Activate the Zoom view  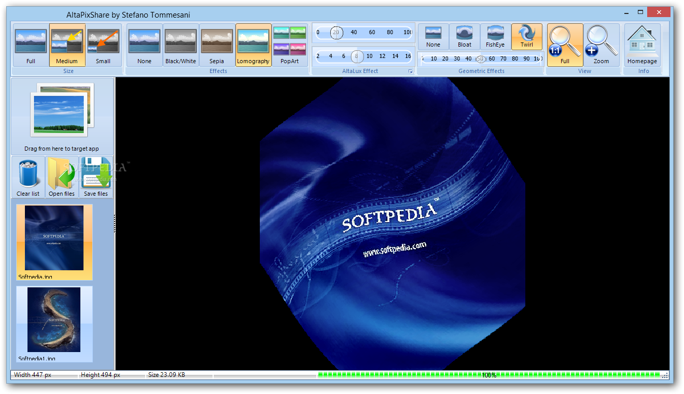pyautogui.click(x=602, y=45)
